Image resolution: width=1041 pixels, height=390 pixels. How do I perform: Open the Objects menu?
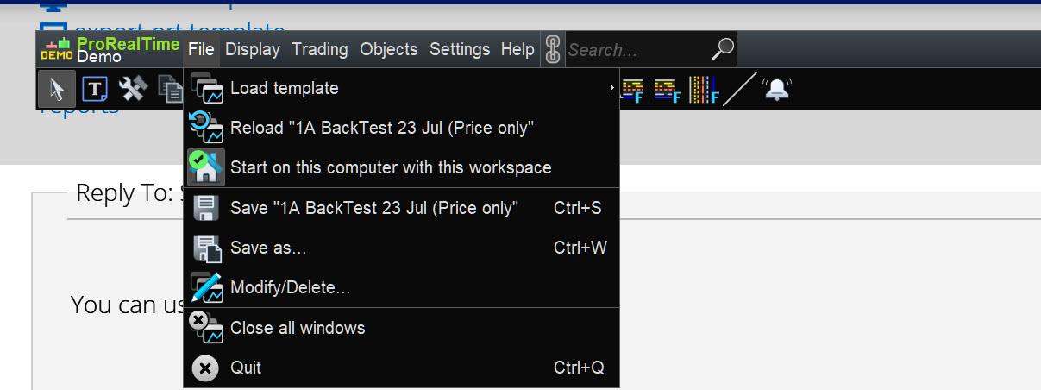pyautogui.click(x=388, y=50)
